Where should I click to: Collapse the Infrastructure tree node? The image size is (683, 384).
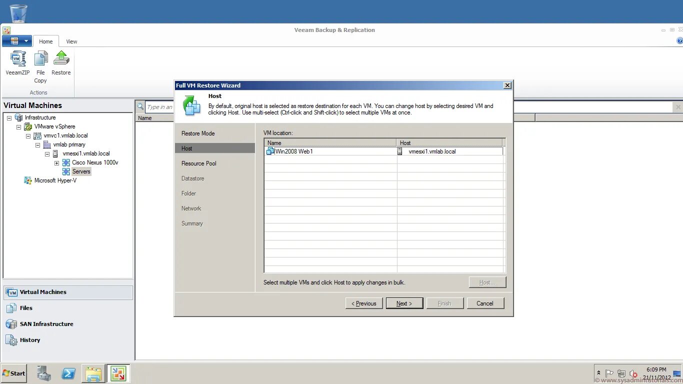(x=9, y=117)
